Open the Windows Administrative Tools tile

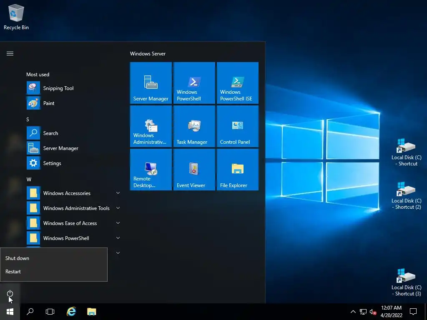click(151, 126)
